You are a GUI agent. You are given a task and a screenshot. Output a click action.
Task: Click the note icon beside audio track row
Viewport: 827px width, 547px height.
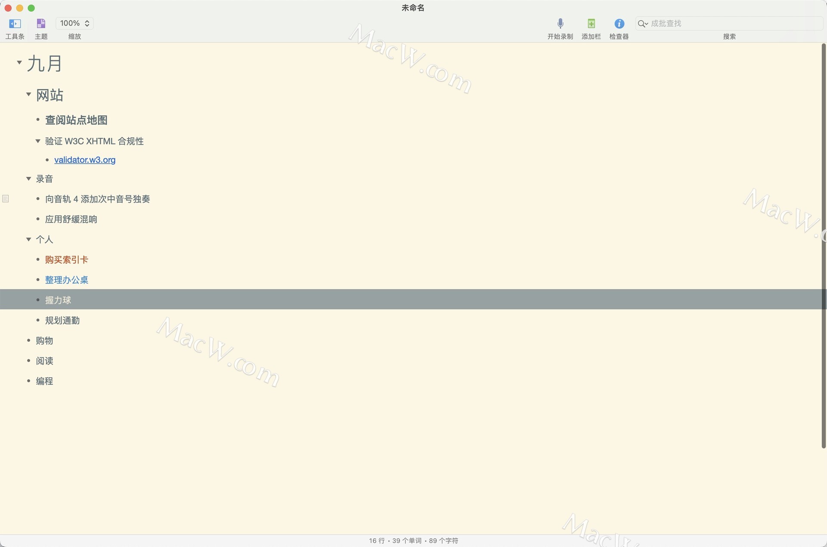point(6,199)
